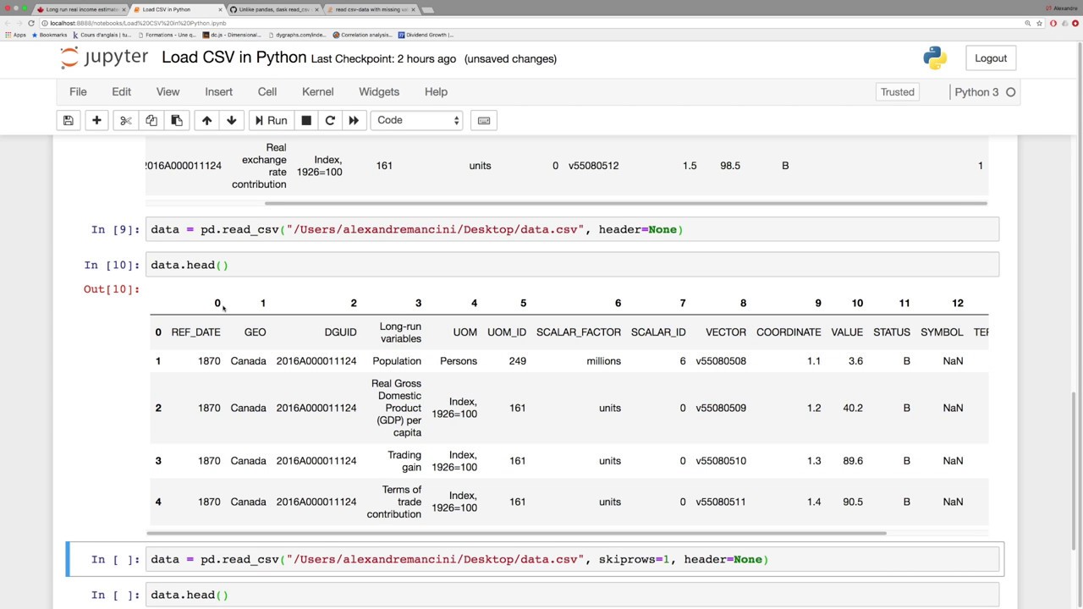Open the command palette keyboard icon
This screenshot has width=1083, height=609.
coord(484,120)
